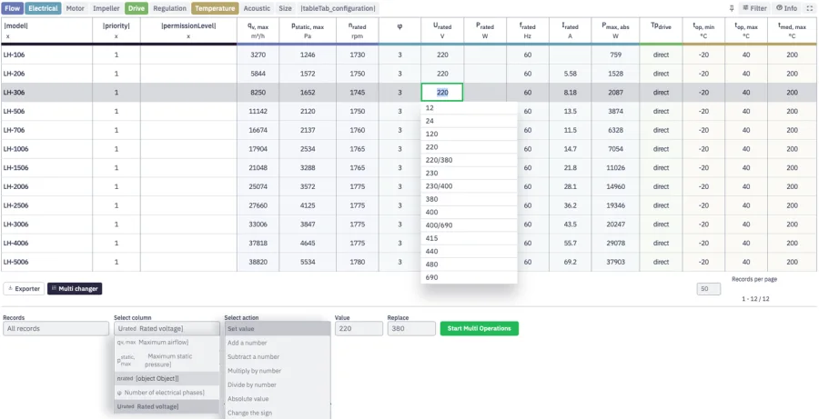819x419 pixels.
Task: Click the 37903 max power cell
Action: pos(615,262)
